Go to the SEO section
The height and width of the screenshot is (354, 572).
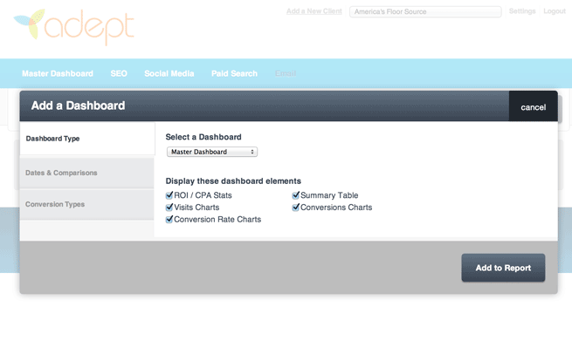tap(119, 74)
